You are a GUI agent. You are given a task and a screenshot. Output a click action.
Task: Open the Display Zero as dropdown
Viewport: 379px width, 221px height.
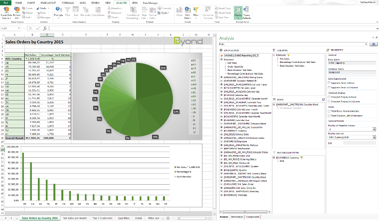(374, 137)
